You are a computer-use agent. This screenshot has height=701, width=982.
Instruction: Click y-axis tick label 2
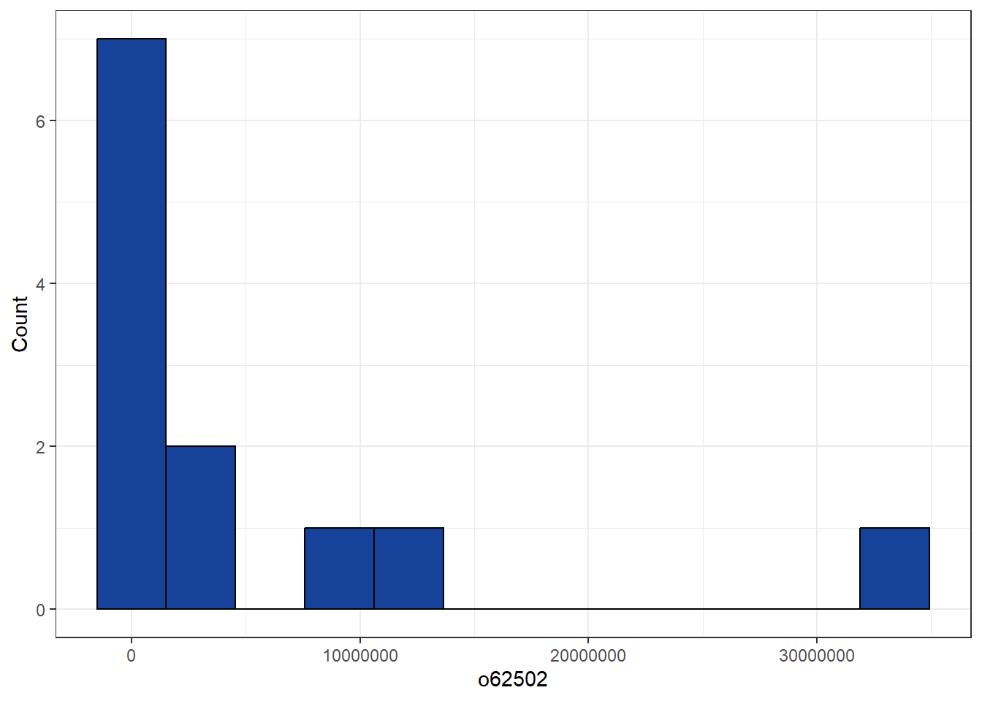click(x=41, y=447)
